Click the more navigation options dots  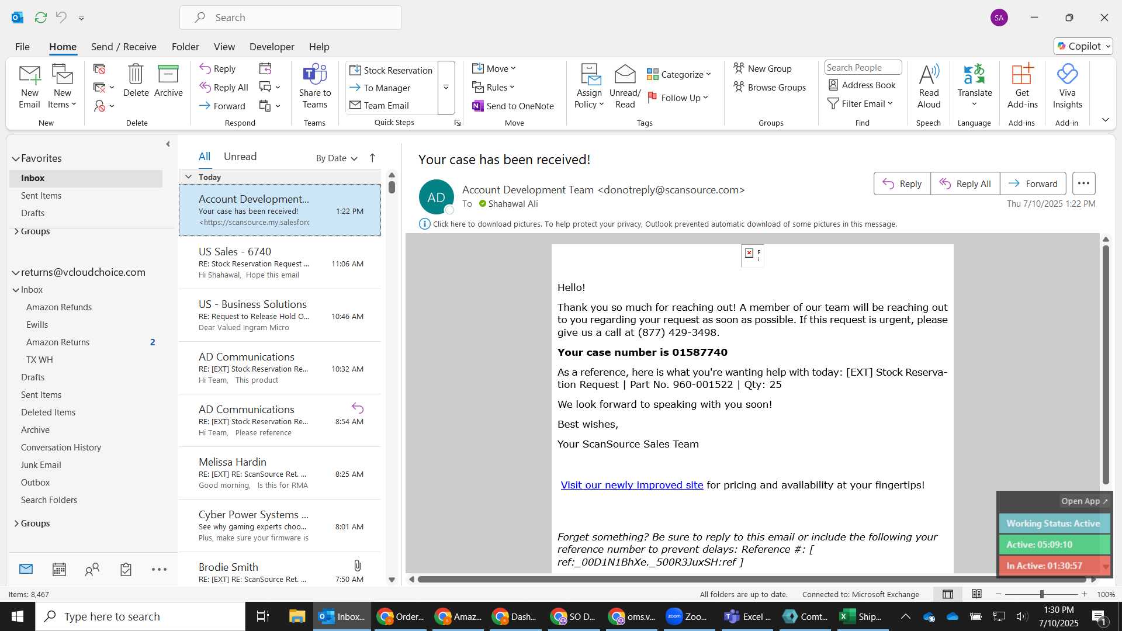[159, 569]
